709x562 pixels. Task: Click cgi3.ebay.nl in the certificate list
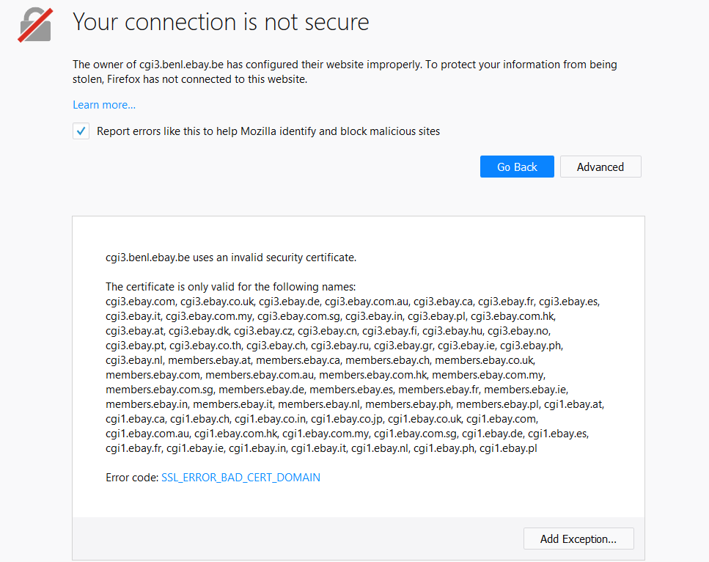point(134,360)
